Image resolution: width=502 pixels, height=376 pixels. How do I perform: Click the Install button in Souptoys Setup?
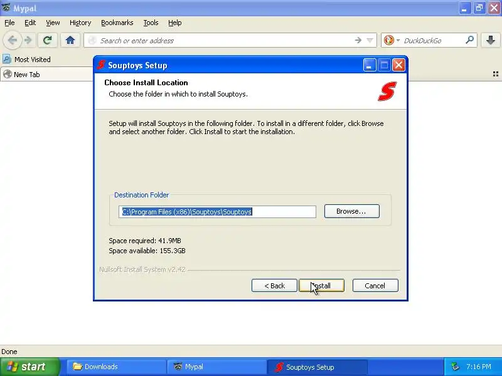click(321, 286)
